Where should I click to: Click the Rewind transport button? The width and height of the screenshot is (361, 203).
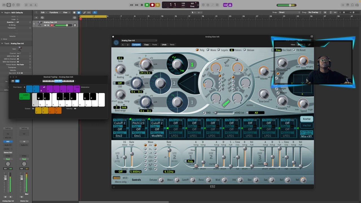coord(131,5)
